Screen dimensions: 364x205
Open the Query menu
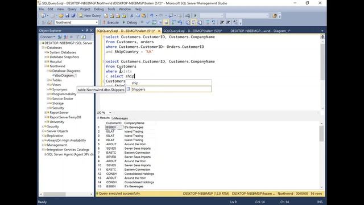[72, 9]
